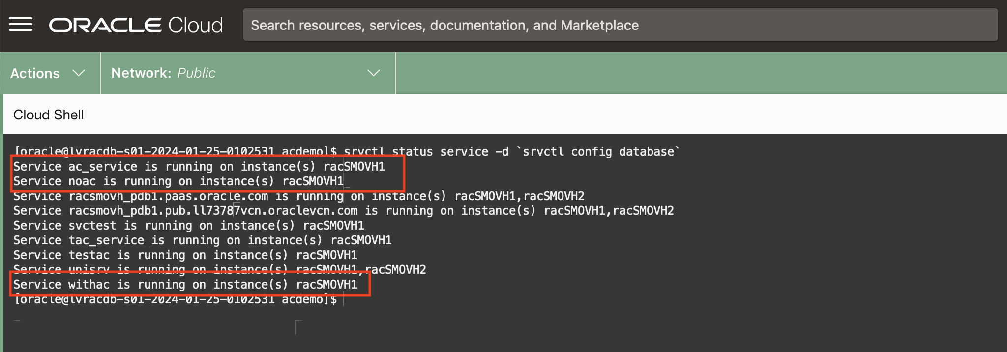The image size is (1007, 352).
Task: Select the Network: Public label
Action: [x=163, y=73]
